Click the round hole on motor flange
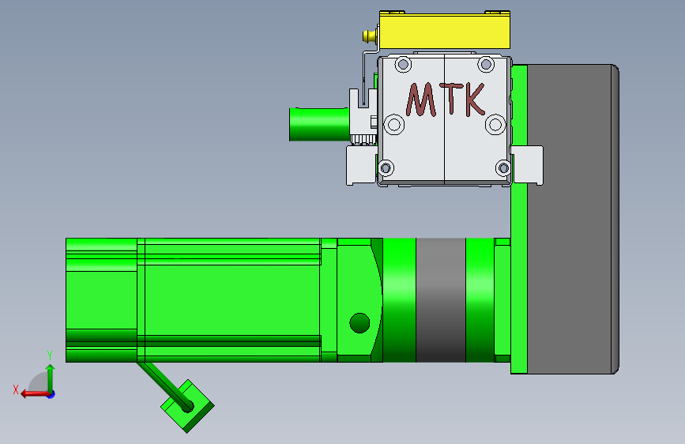Image resolution: width=685 pixels, height=444 pixels. 359,323
